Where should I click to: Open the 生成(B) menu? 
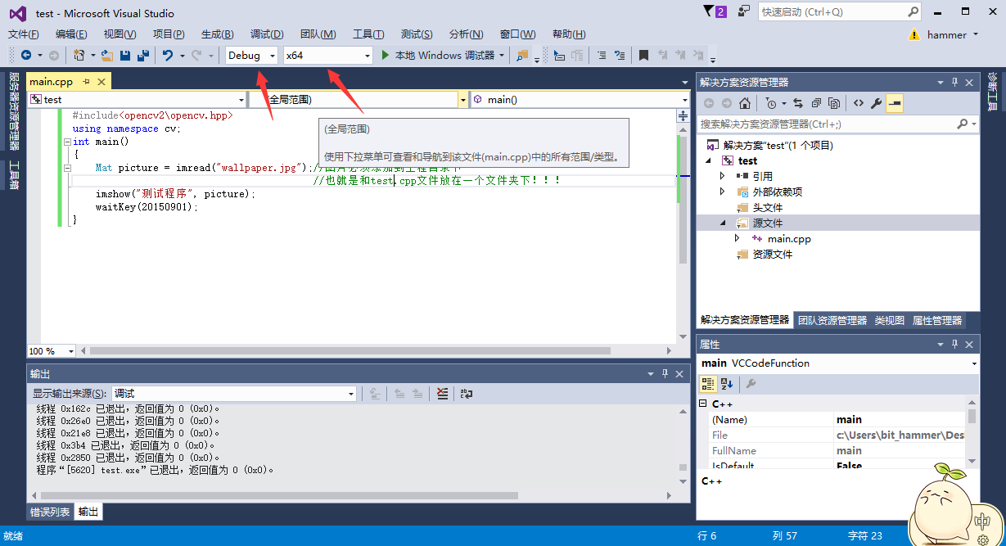pos(218,34)
